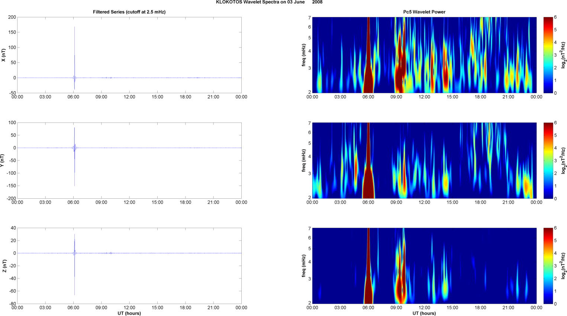Click the '150' tick on X (nT) plot
The image size is (567, 316).
[x=12, y=33]
